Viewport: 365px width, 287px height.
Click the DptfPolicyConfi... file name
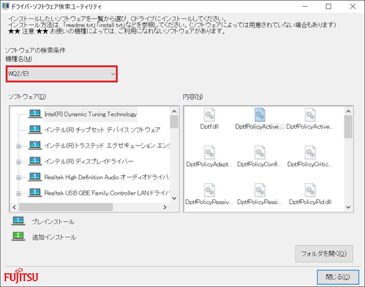pyautogui.click(x=259, y=164)
